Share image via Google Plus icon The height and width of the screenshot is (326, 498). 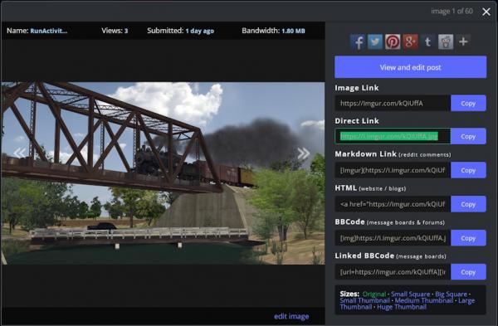point(410,42)
